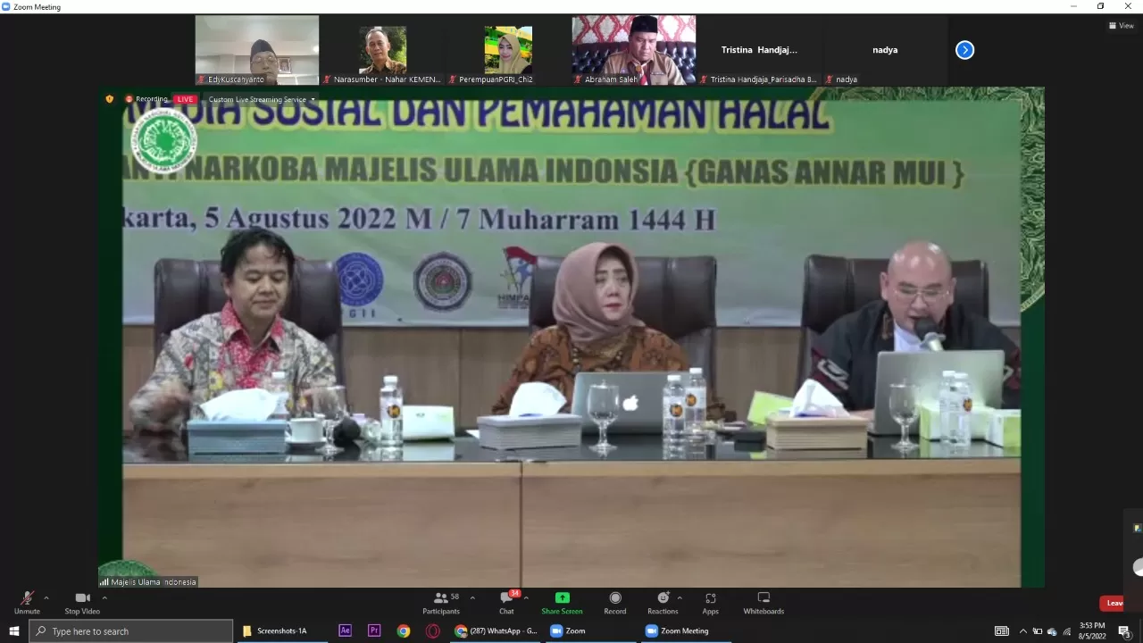
Task: Click the Zoom Meeting title bar icon
Action: (x=6, y=6)
